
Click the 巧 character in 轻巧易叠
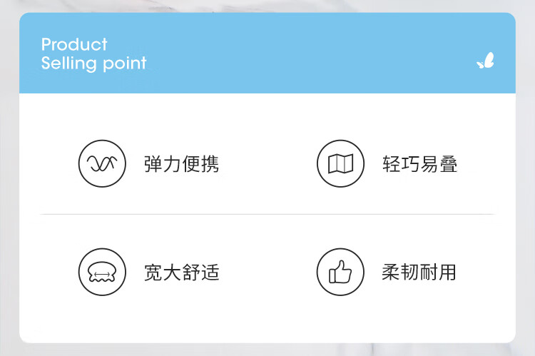tap(410, 164)
